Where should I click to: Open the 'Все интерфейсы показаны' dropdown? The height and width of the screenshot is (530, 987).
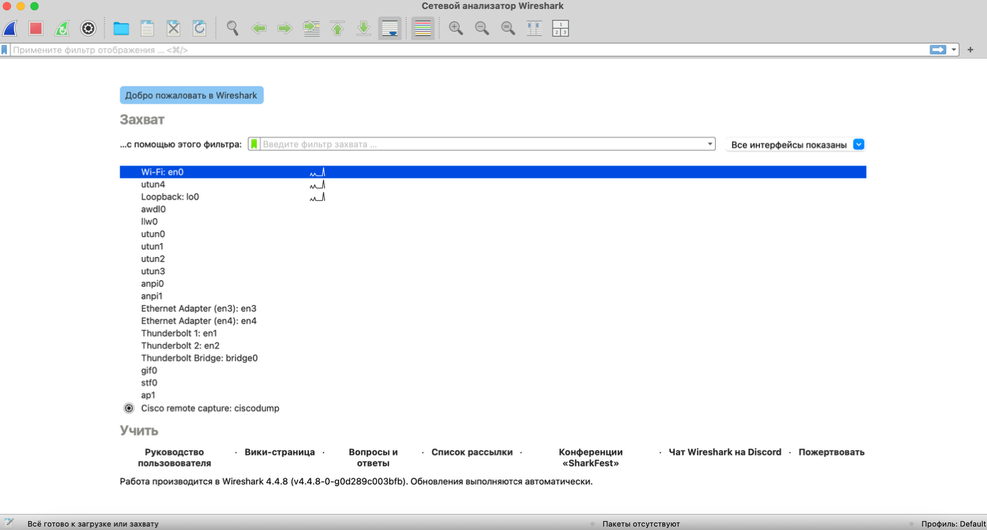point(859,144)
